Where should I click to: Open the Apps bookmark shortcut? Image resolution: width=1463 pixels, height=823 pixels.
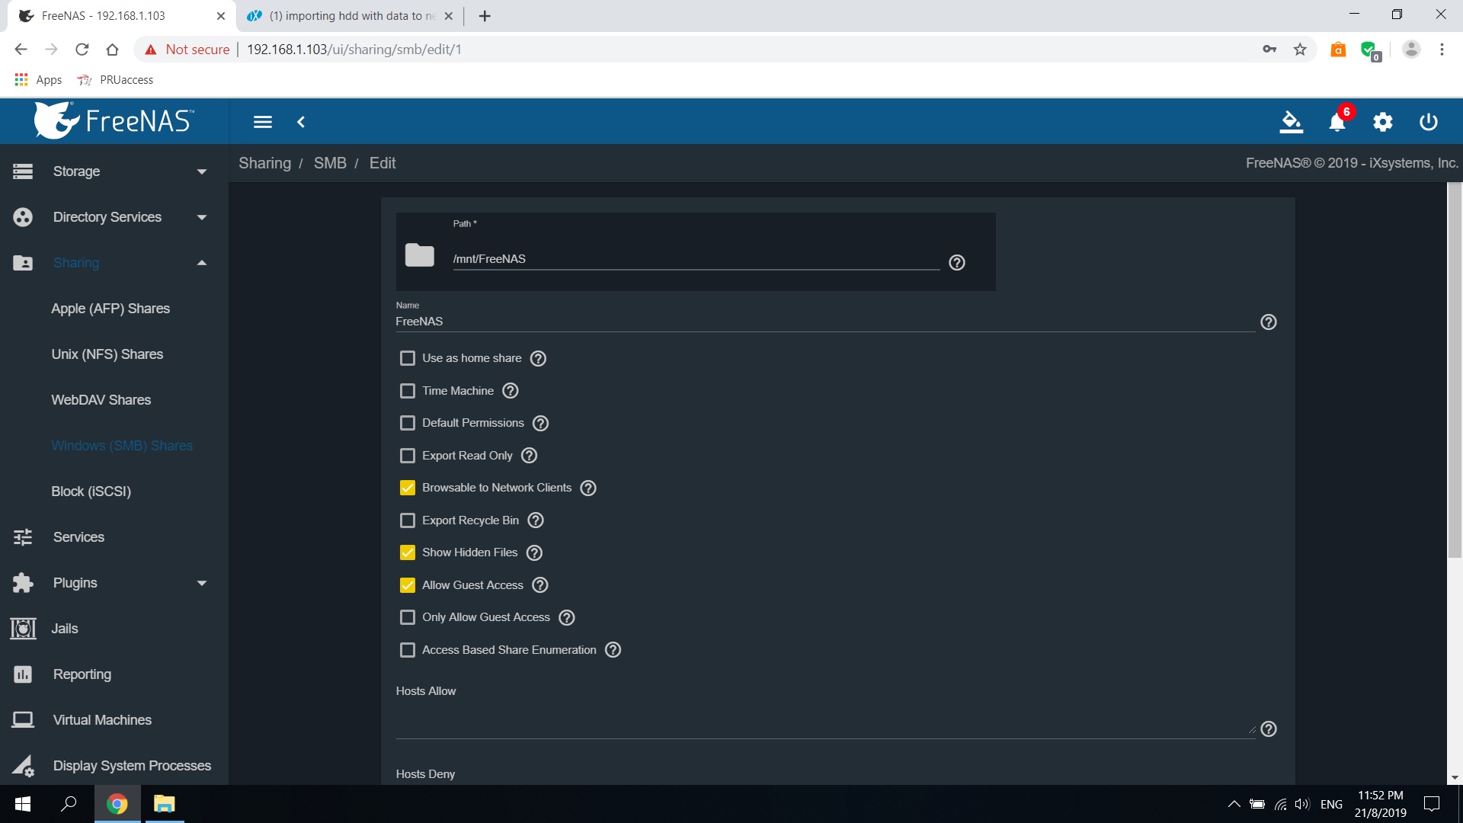point(38,80)
